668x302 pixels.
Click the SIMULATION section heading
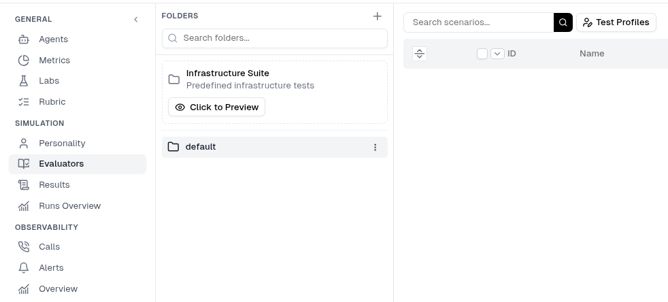point(39,123)
